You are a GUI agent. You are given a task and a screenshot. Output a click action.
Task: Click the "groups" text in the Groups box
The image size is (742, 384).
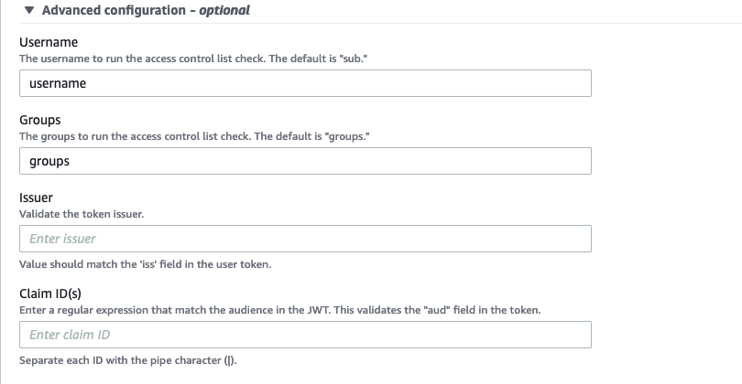[x=49, y=161]
